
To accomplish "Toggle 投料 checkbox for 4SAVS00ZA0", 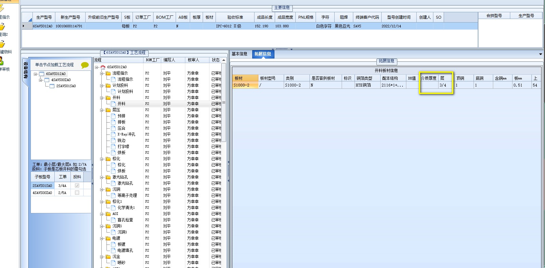I will [77, 193].
